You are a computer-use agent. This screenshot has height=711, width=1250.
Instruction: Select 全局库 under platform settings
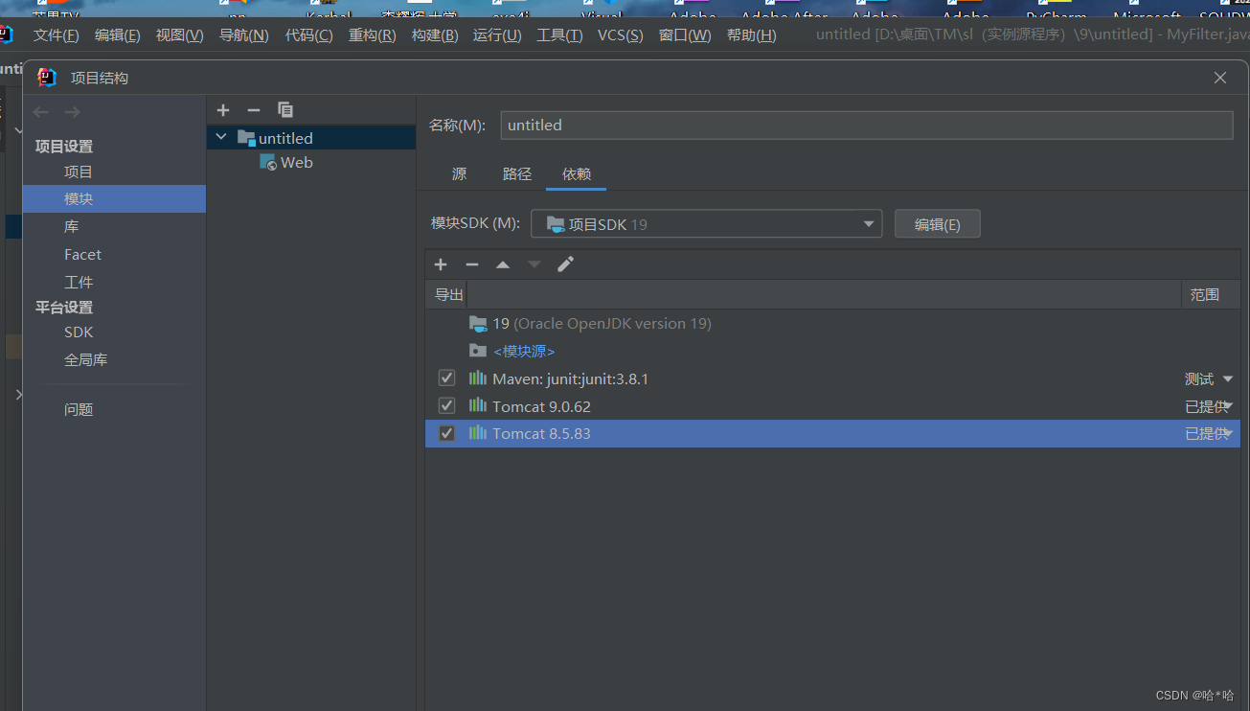tap(85, 360)
